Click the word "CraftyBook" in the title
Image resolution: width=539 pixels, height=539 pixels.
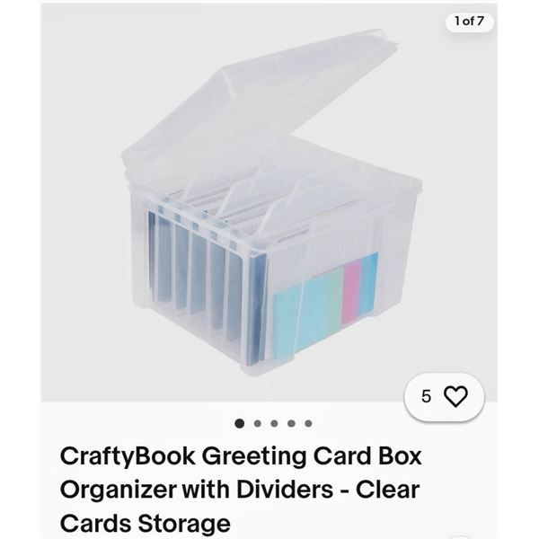128,457
